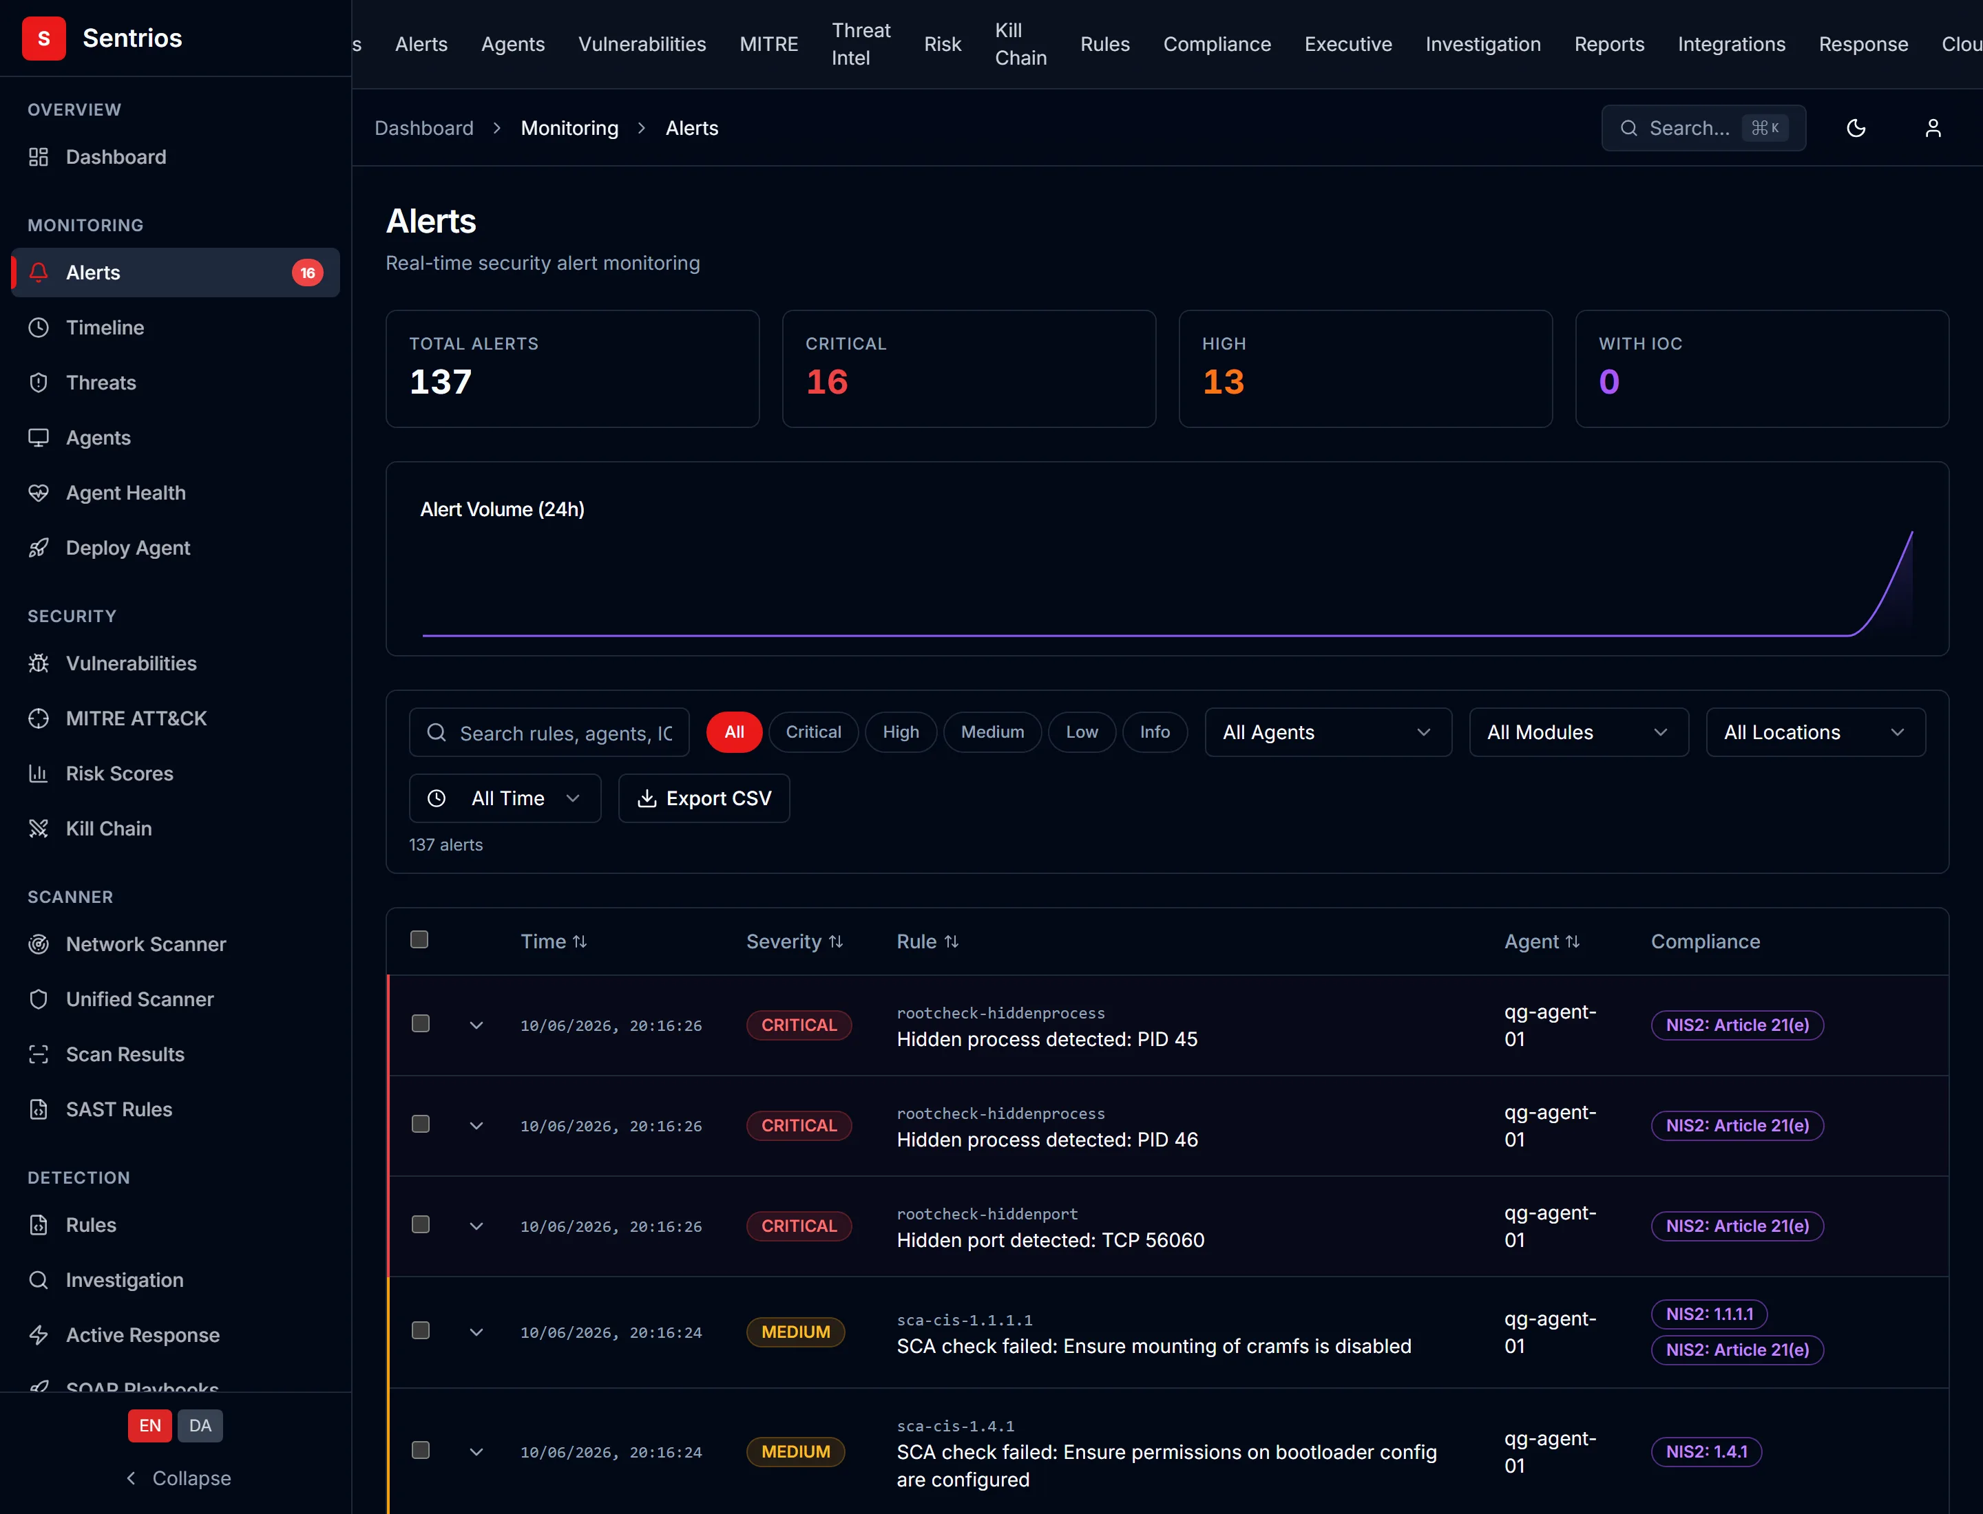Open Deploy Agent rocket icon
This screenshot has height=1514, width=1983.
tap(38, 547)
